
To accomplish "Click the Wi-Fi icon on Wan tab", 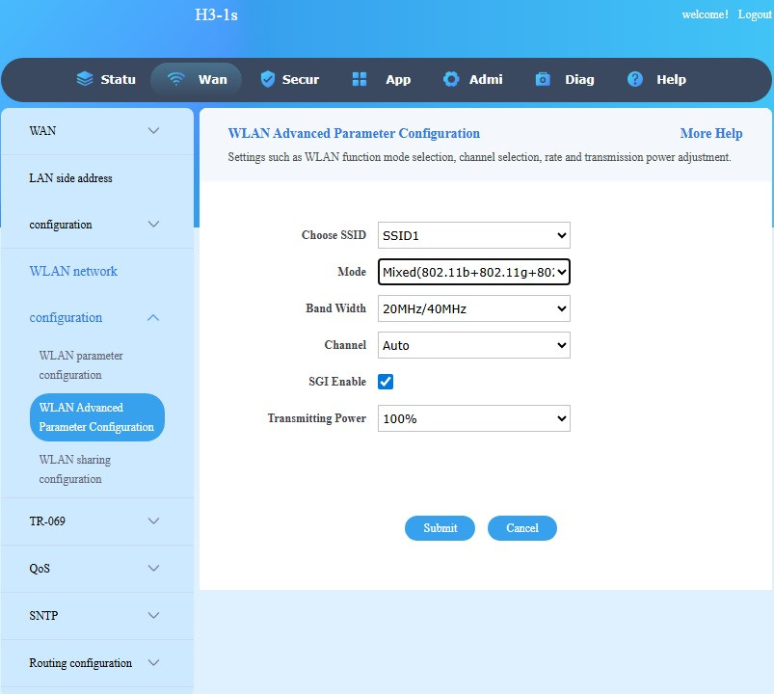I will pos(175,79).
